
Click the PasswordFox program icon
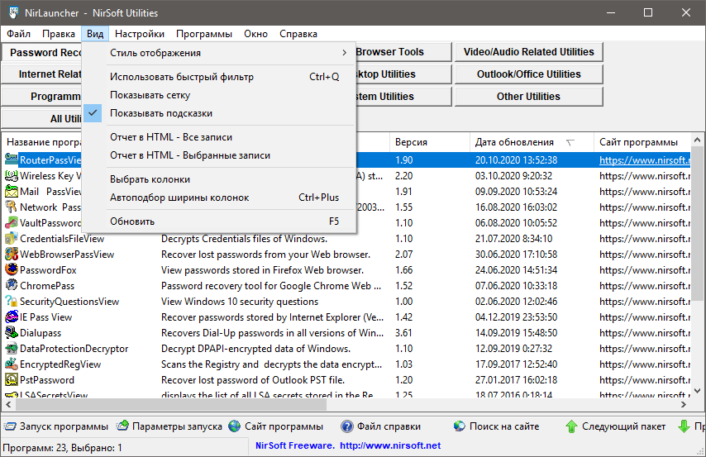12,269
